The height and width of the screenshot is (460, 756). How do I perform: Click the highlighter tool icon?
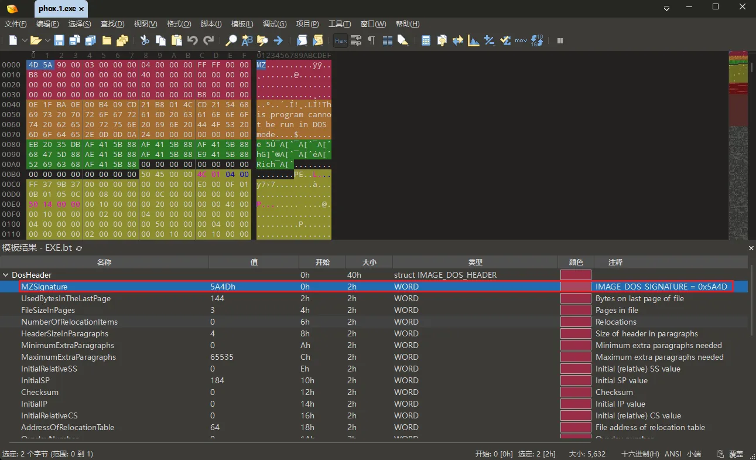tap(402, 40)
